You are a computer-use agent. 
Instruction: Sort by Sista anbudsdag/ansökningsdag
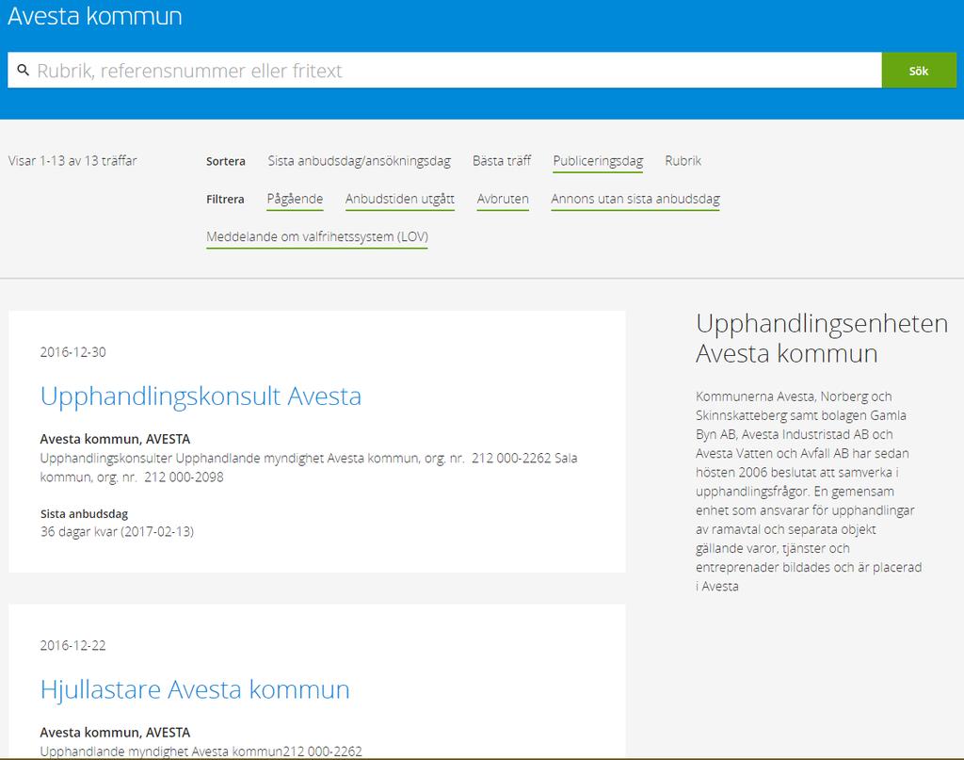pyautogui.click(x=359, y=161)
